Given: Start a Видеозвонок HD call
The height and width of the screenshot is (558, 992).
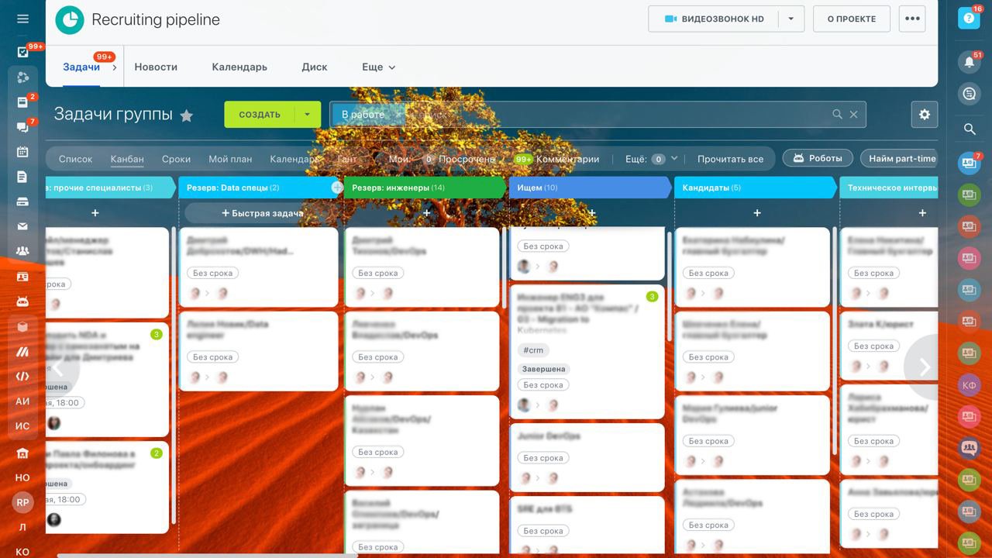Looking at the screenshot, I should [x=713, y=19].
